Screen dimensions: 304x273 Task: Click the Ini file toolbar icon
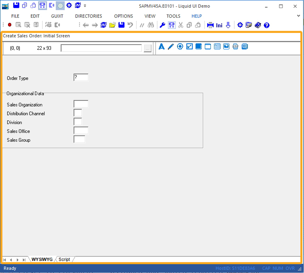point(219,25)
